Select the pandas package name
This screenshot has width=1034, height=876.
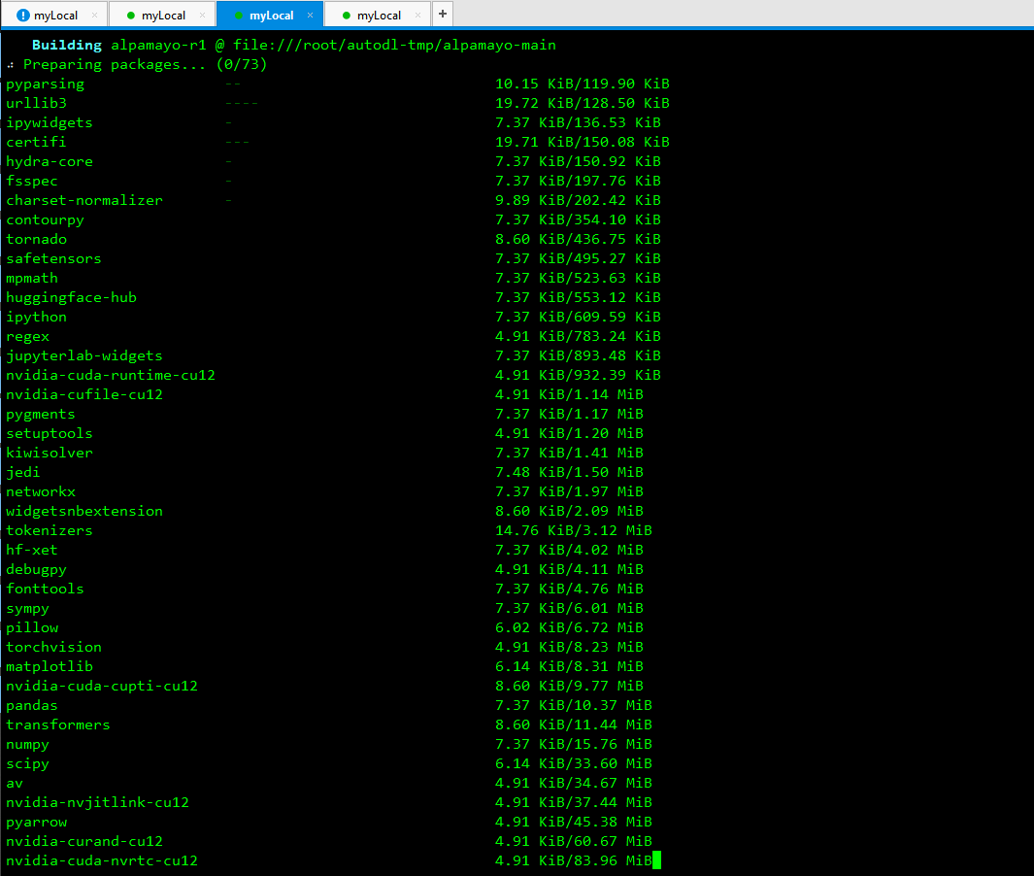tap(32, 705)
